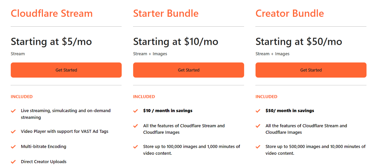Screen dimensions: 388x165
Task: Click Get Started under Starter Bundle
Action: [x=188, y=70]
